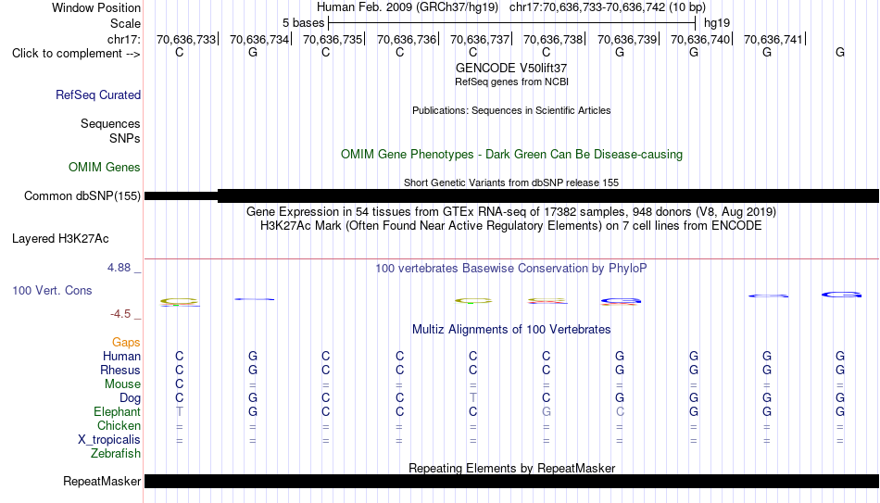Select the Dog species row label

click(x=131, y=398)
